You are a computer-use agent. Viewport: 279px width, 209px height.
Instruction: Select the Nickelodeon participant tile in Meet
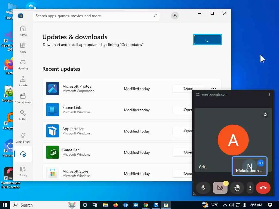pos(250,166)
